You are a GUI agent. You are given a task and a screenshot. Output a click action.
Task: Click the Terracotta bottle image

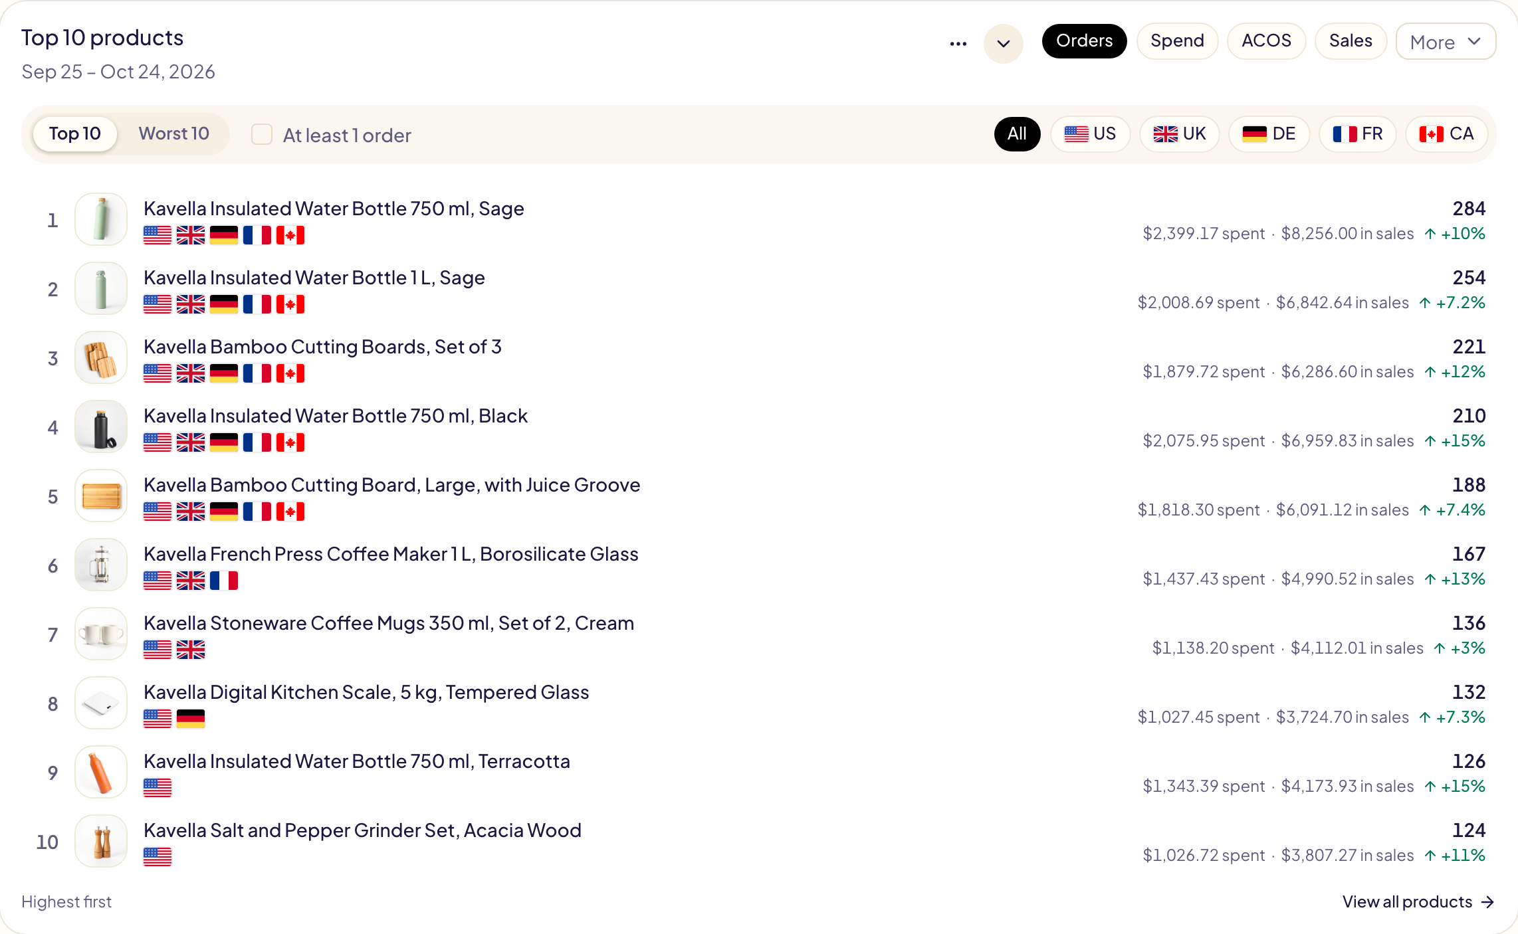pyautogui.click(x=101, y=772)
